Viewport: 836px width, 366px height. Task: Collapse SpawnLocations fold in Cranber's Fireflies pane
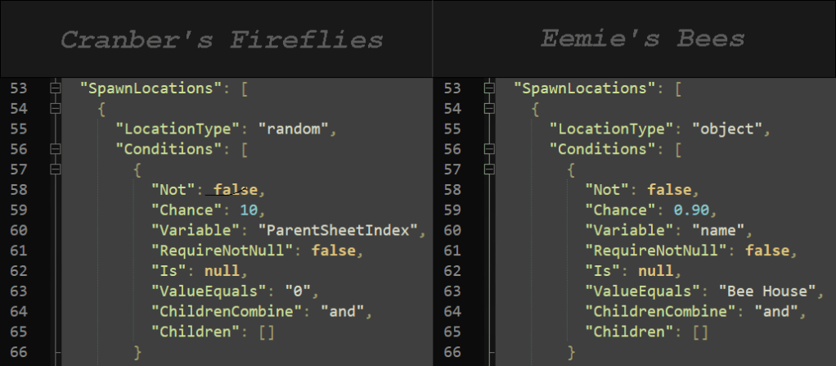tap(55, 88)
